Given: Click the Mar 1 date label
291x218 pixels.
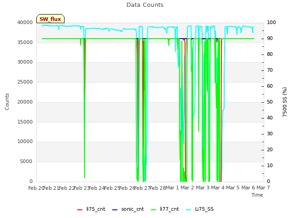Looking at the screenshot, I should 172,188.
